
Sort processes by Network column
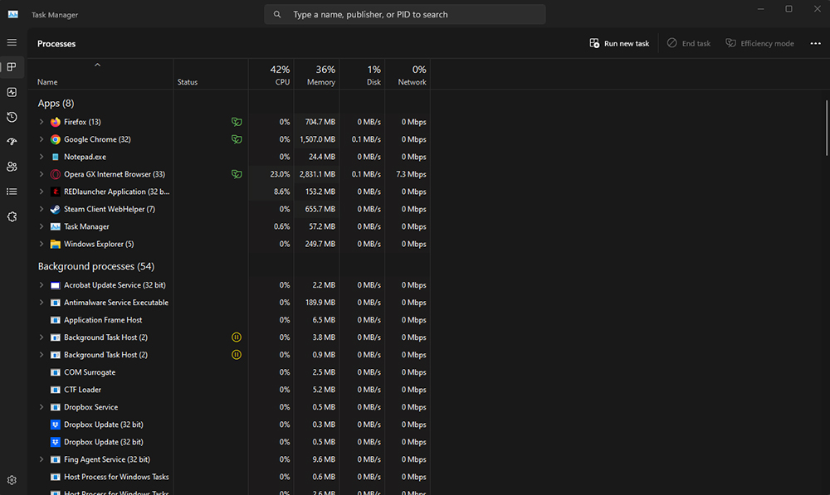(x=408, y=75)
